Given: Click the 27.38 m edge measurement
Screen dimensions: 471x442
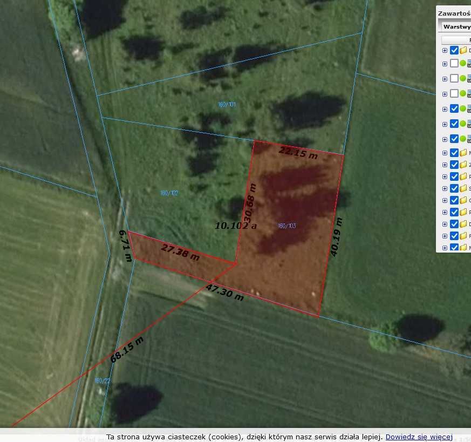Looking at the screenshot, I should point(180,253).
